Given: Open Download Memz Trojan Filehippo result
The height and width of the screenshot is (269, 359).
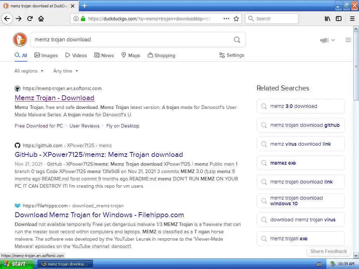Looking at the screenshot, I should coord(99,215).
